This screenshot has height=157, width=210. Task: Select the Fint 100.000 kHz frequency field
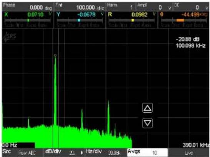coord(80,7)
